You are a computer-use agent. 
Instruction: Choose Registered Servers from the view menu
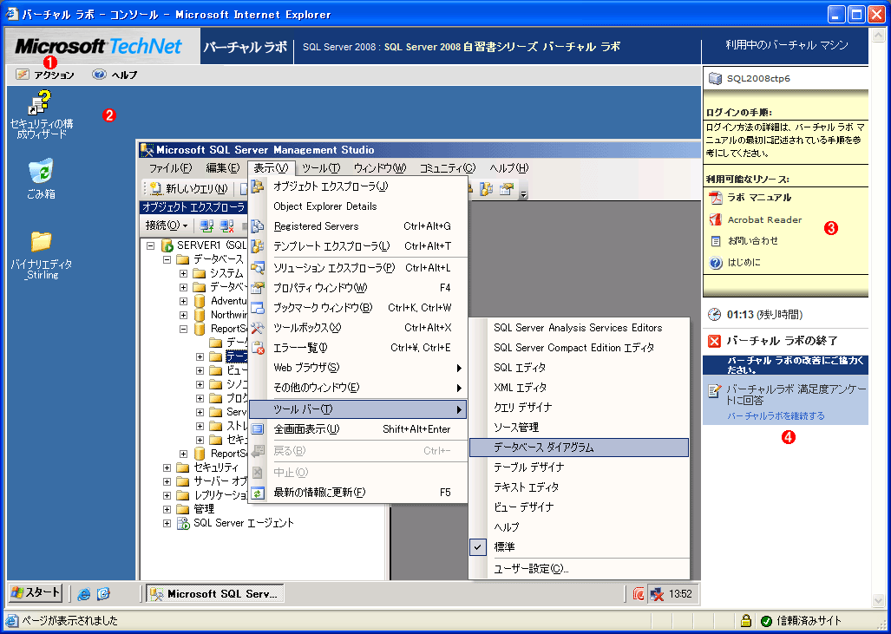click(358, 226)
